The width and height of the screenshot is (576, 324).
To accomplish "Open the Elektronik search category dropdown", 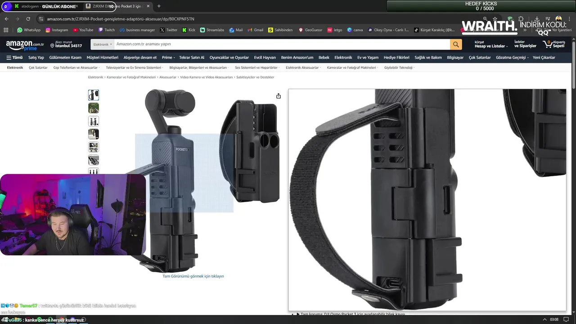I will click(103, 45).
